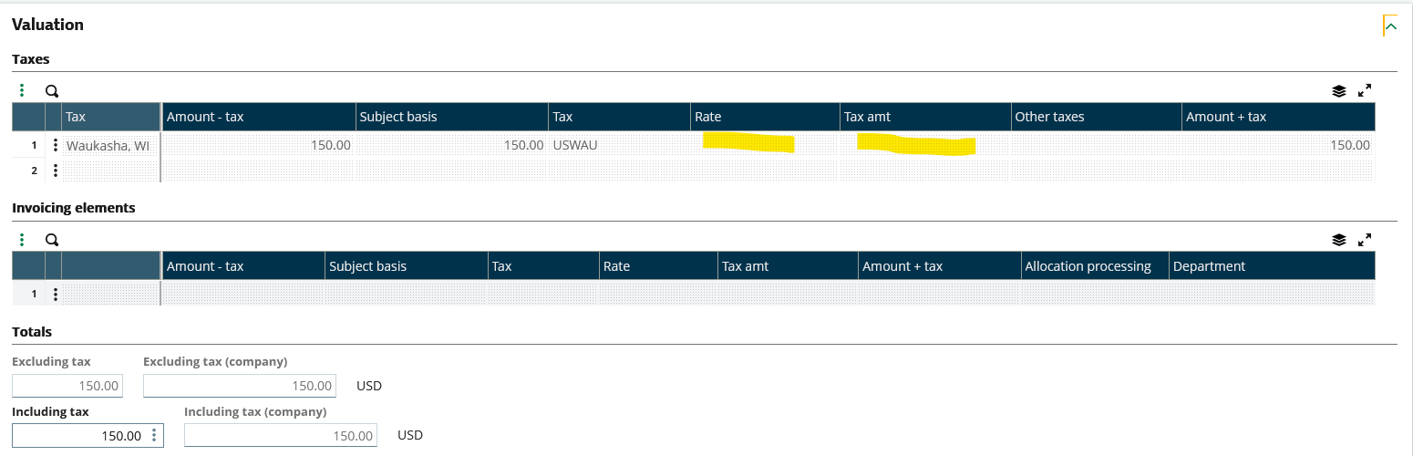Click Department column header in Invoicing elements

1271,266
